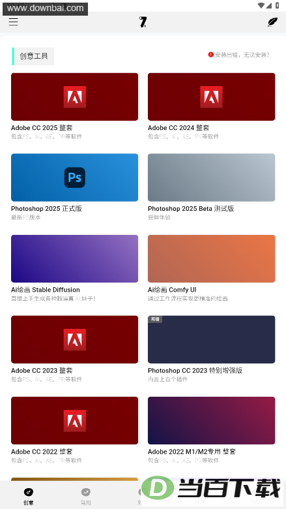Click the Adobe 2022 M1/M2专用 整套 title
The width and height of the screenshot is (286, 509).
click(192, 452)
